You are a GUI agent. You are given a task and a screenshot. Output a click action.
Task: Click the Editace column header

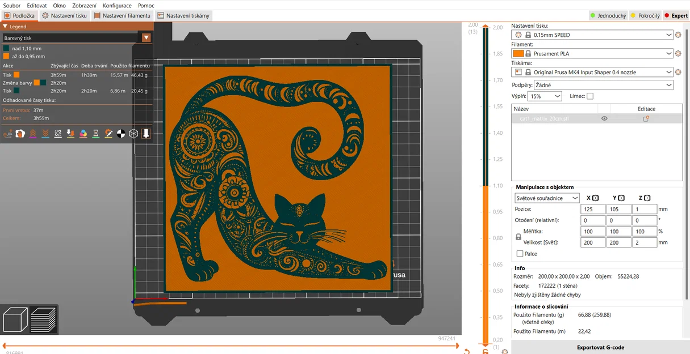[x=646, y=109]
